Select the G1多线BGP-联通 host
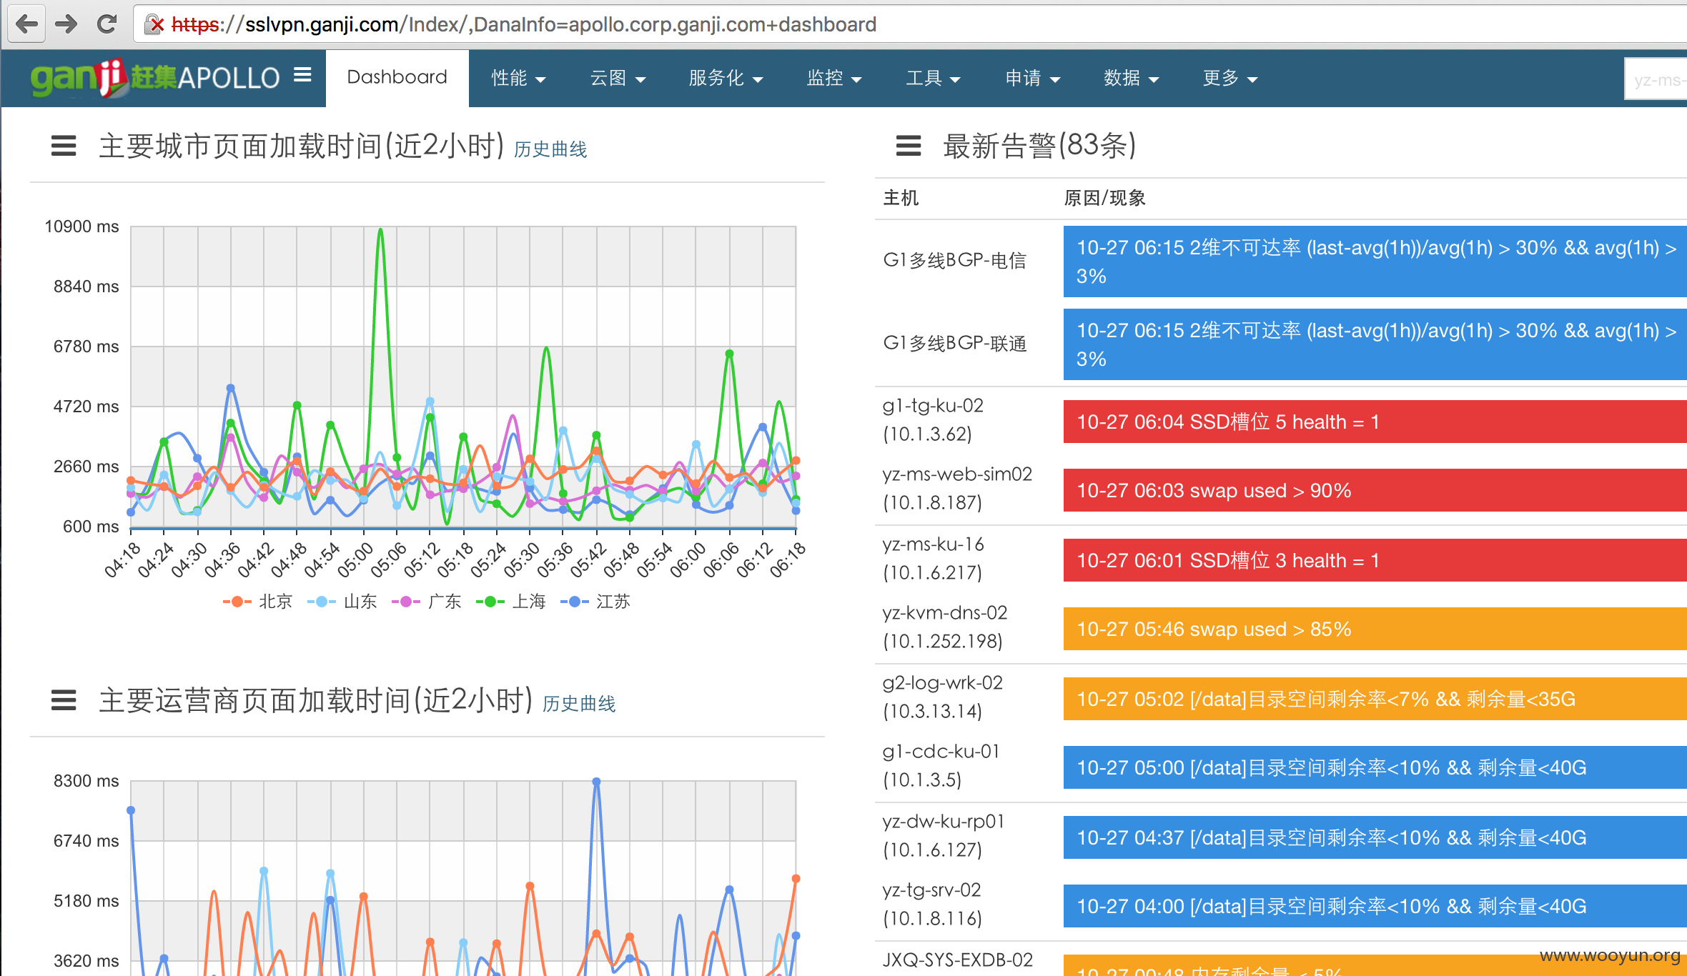 (955, 343)
